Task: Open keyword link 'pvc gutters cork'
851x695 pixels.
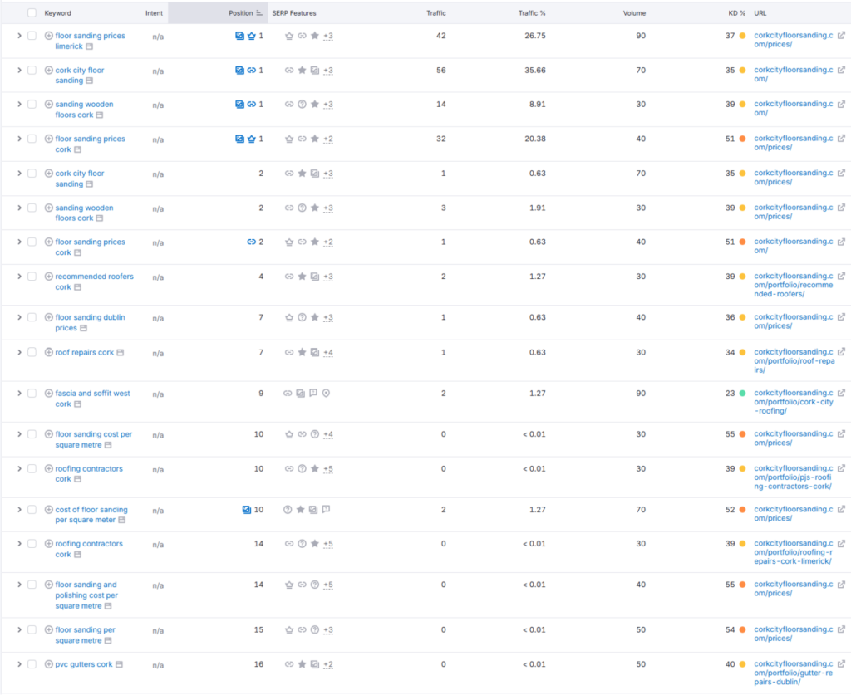Action: pos(84,664)
